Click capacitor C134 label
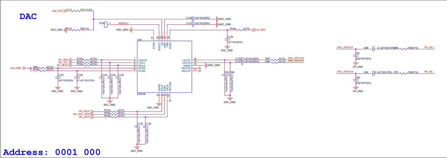This screenshot has height=158, width=447. 121,75
